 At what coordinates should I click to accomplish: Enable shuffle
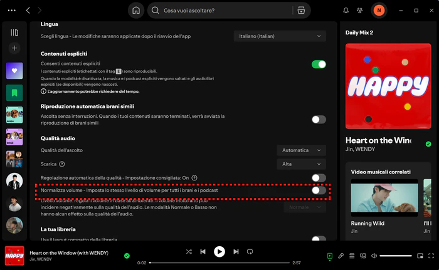[x=189, y=252]
